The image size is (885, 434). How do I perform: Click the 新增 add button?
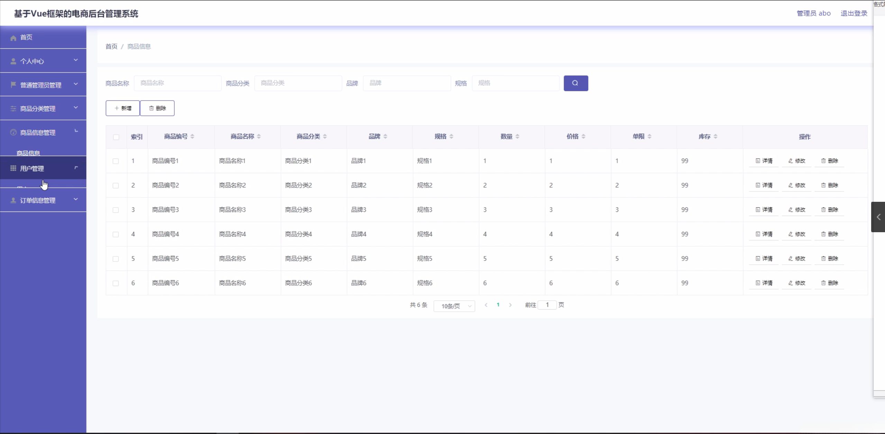[123, 108]
